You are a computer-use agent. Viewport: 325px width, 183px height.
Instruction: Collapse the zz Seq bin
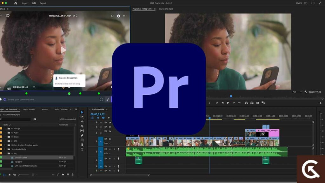5,153
